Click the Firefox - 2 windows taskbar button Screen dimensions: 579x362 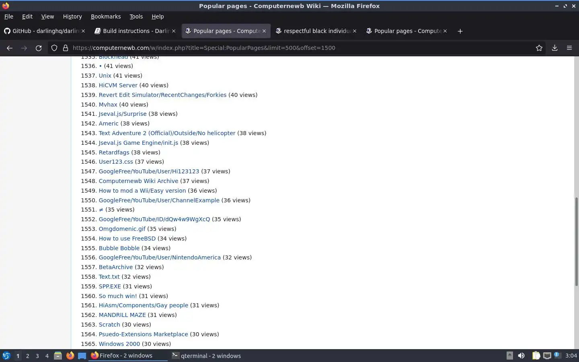pos(128,356)
